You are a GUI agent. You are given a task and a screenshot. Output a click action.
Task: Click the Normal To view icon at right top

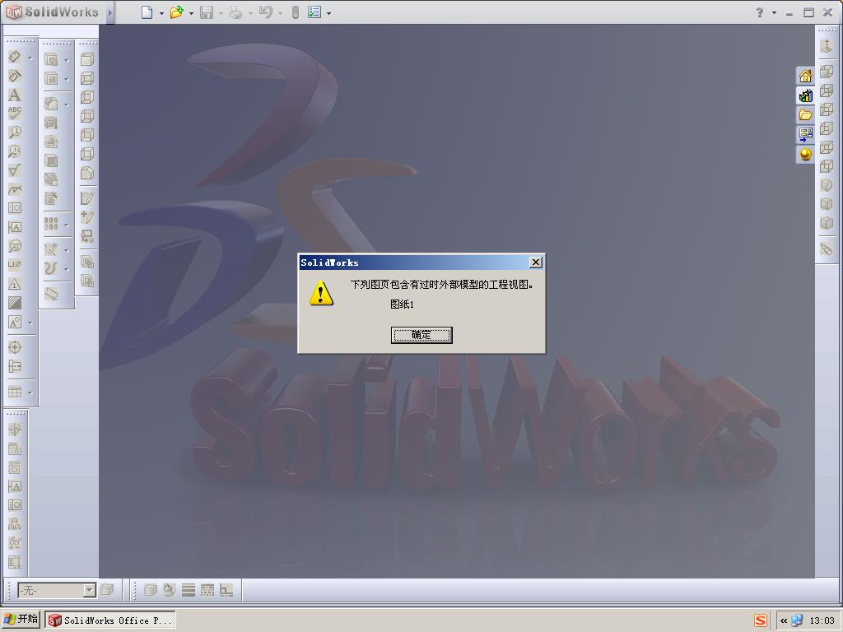[x=827, y=46]
